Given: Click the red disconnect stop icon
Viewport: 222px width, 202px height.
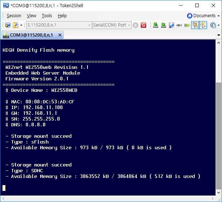Looking at the screenshot, I should click(x=143, y=25).
